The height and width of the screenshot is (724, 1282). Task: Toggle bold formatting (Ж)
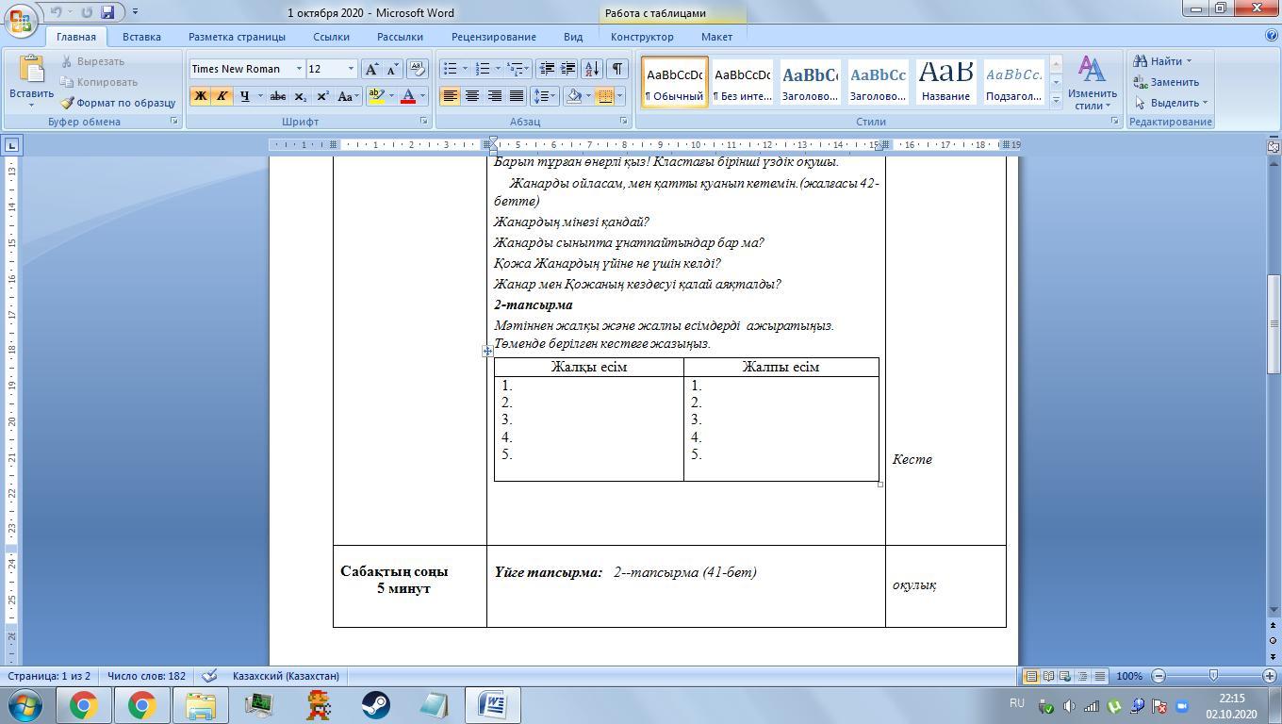200,96
